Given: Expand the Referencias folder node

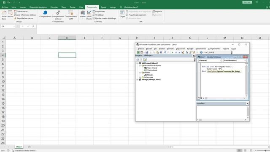Looking at the screenshot, I should [140, 77].
